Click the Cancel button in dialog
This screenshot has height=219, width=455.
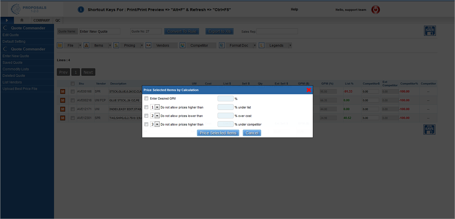[x=252, y=133]
